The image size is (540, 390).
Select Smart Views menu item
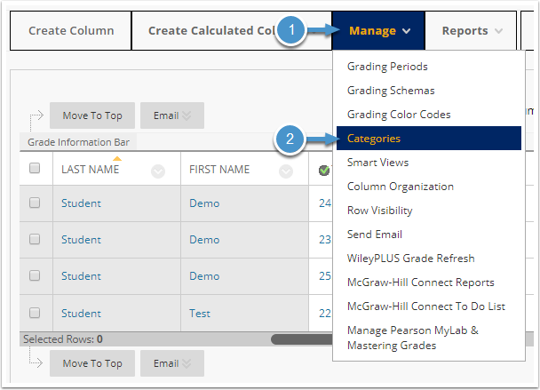pos(377,163)
